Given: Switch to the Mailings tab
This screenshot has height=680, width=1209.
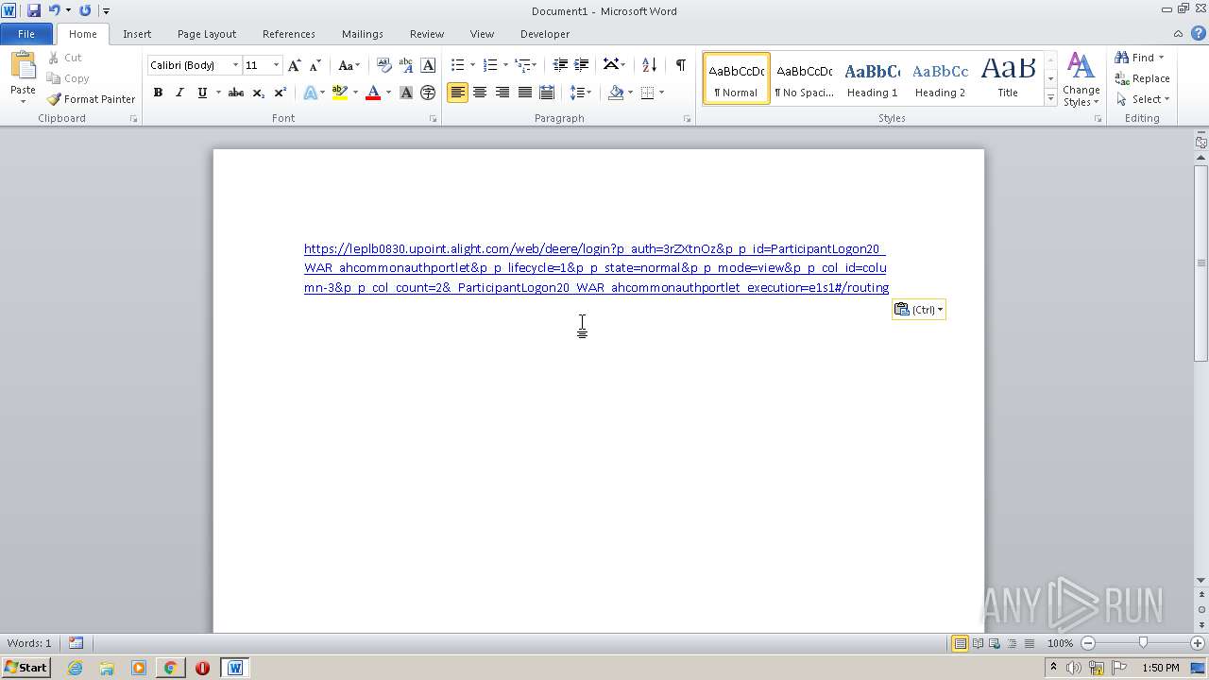Looking at the screenshot, I should 363,34.
